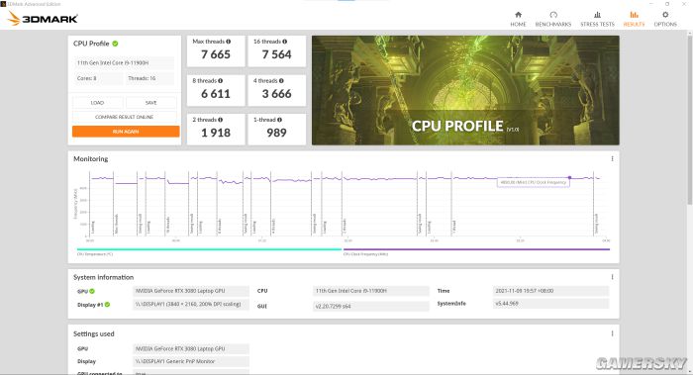
Task: Click the vertical scrollbar on the right
Action: click(x=689, y=120)
